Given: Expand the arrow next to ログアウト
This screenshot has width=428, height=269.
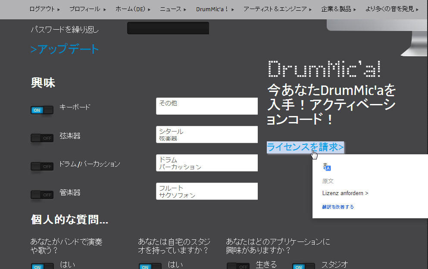Looking at the screenshot, I should [x=59, y=9].
